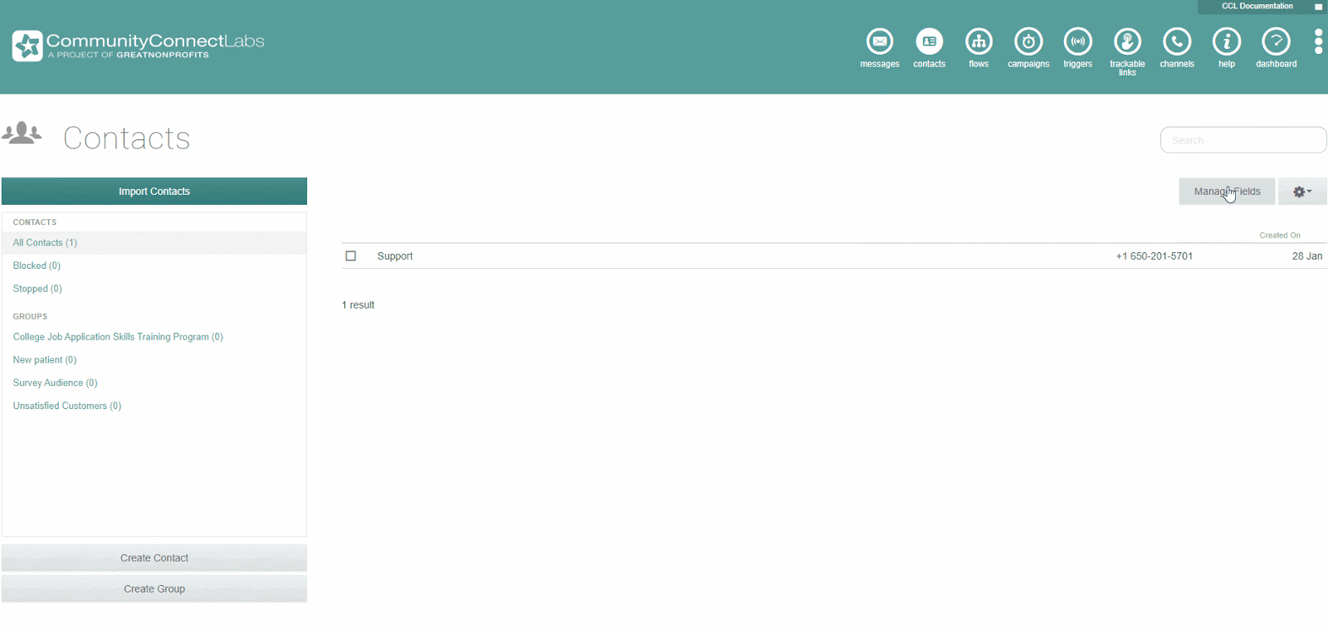Click the 28 Jan created date
Image resolution: width=1328 pixels, height=629 pixels.
click(x=1306, y=256)
